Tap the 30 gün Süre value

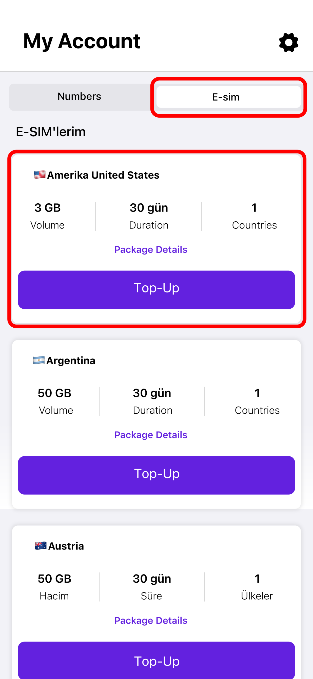coord(152,579)
